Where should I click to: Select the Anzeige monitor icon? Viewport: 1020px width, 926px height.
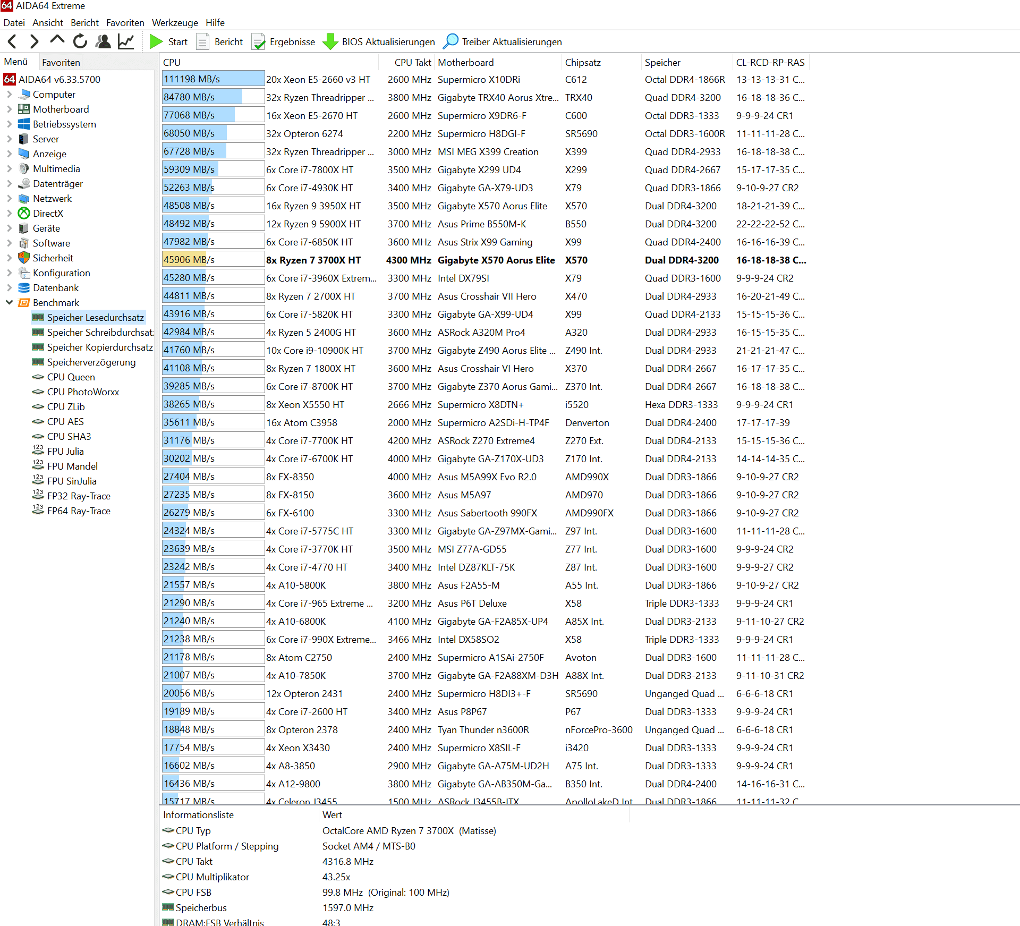click(x=24, y=154)
